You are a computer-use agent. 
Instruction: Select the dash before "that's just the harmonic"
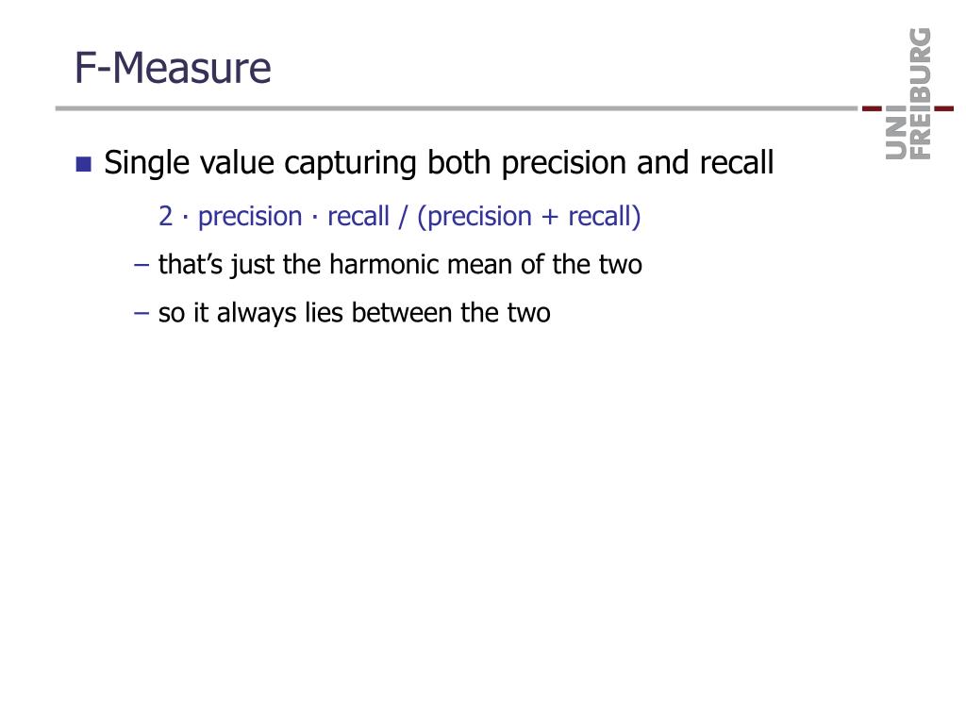click(x=142, y=265)
